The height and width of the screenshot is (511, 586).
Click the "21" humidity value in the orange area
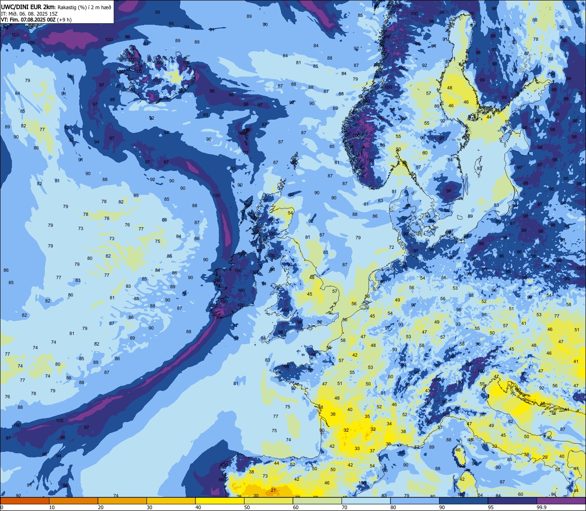click(273, 490)
